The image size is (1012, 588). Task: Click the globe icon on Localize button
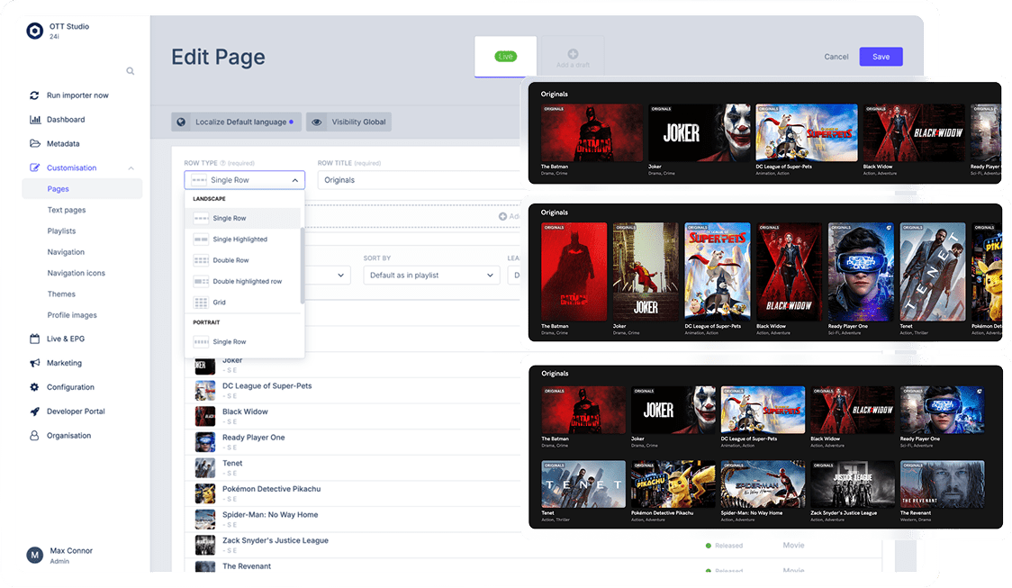[181, 122]
